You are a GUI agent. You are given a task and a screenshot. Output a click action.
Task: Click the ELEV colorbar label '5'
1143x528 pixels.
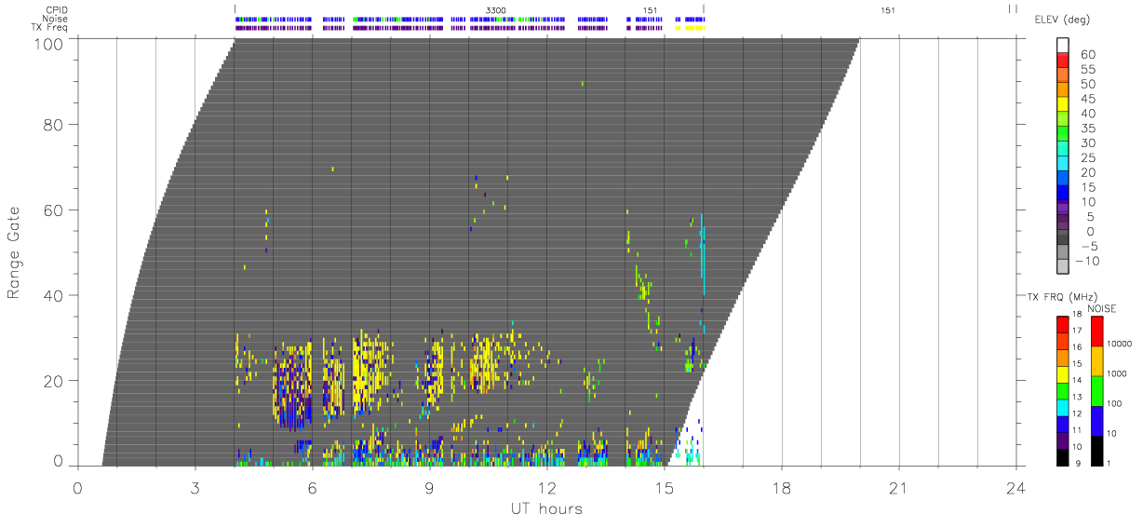(1091, 217)
